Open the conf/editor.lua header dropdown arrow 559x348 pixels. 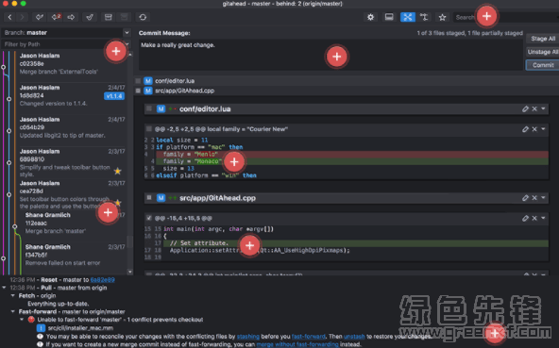click(543, 109)
